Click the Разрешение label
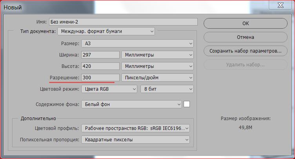Screen dimensions: 295x159 click(64, 78)
